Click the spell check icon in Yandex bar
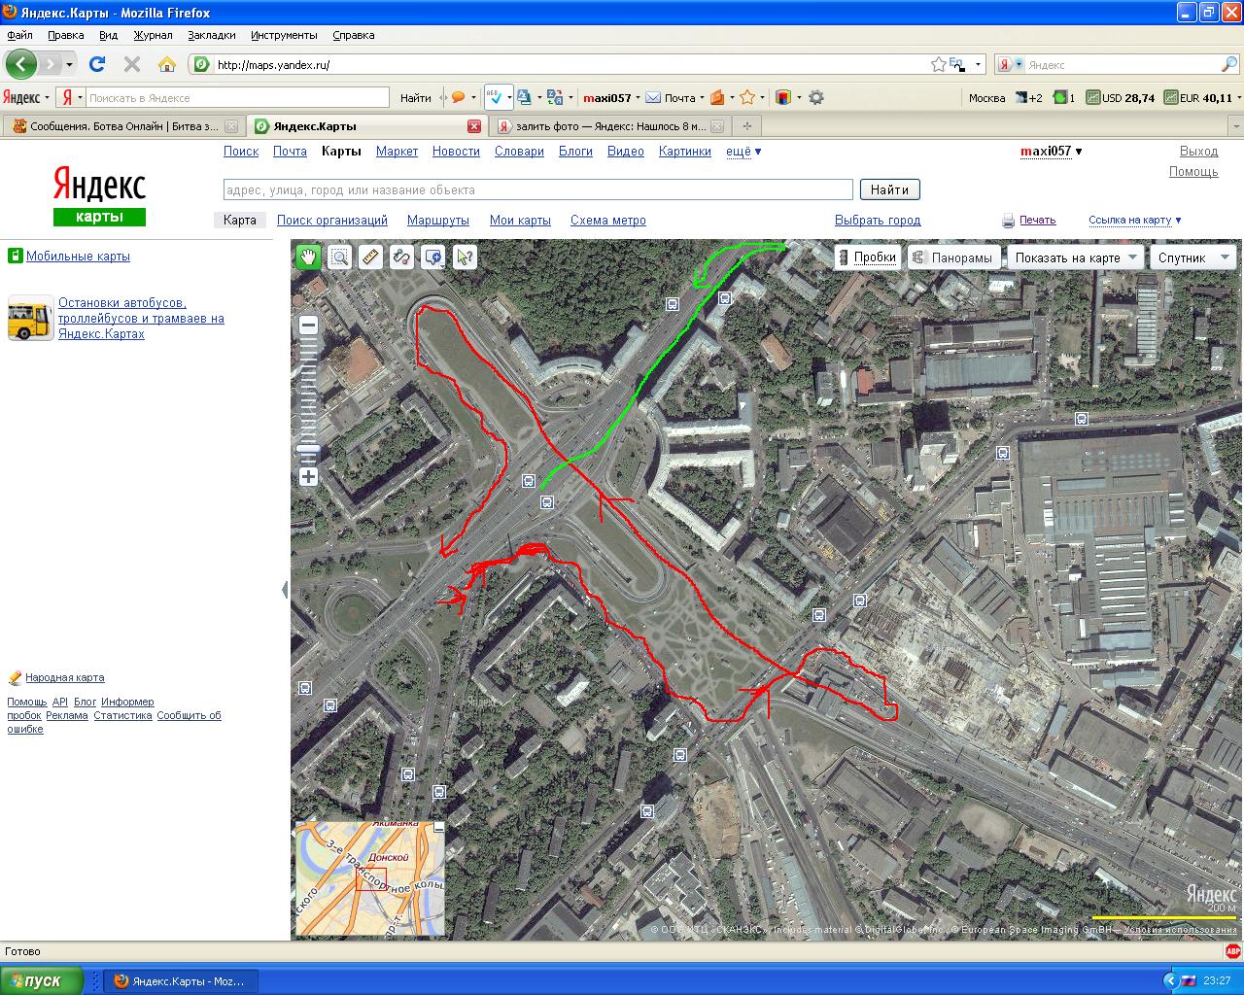 point(495,97)
